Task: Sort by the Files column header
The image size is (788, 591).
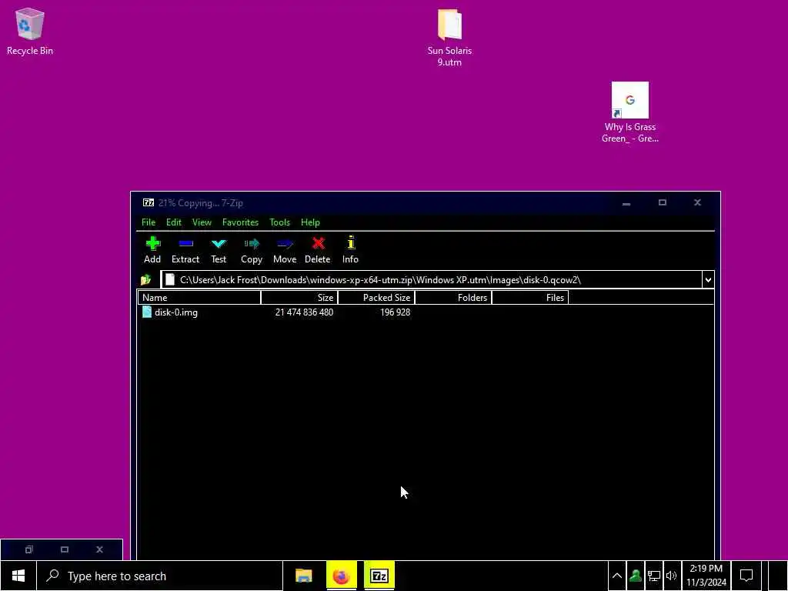Action: coord(530,298)
